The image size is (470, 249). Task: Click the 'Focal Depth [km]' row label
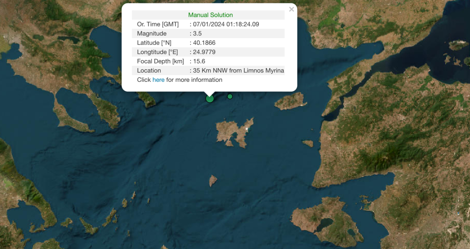pyautogui.click(x=160, y=61)
